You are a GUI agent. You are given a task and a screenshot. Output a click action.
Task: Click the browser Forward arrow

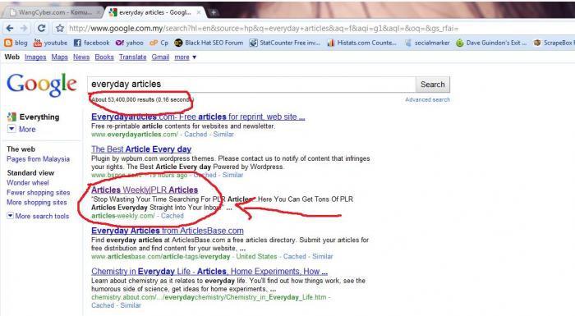pyautogui.click(x=24, y=28)
